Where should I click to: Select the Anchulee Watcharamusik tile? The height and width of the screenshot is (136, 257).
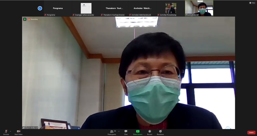[143, 8]
